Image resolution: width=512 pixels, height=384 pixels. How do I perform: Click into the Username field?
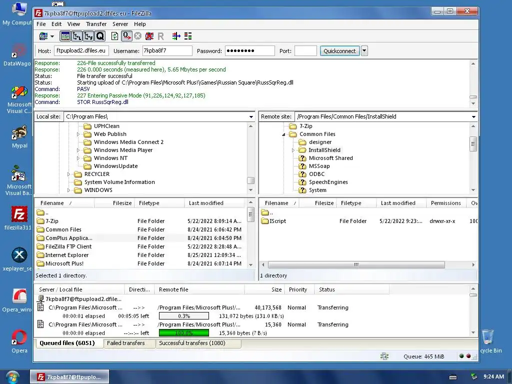click(x=167, y=50)
